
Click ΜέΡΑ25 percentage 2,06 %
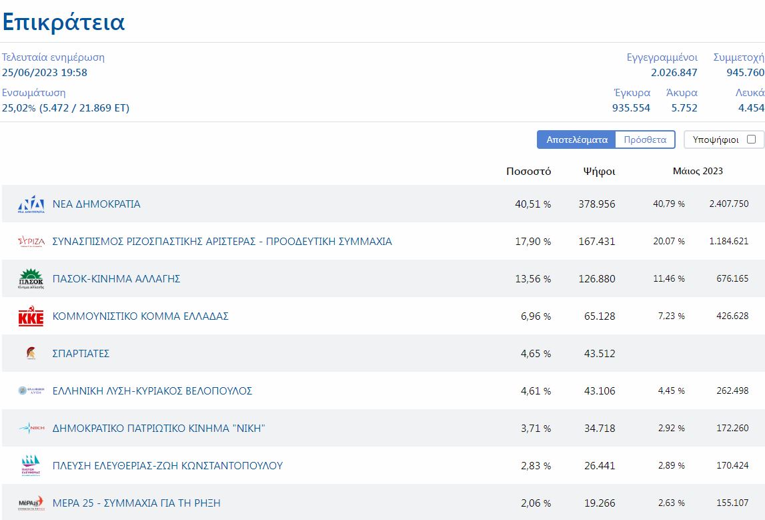536,503
